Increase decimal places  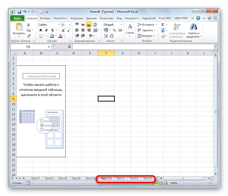pyautogui.click(x=106, y=36)
